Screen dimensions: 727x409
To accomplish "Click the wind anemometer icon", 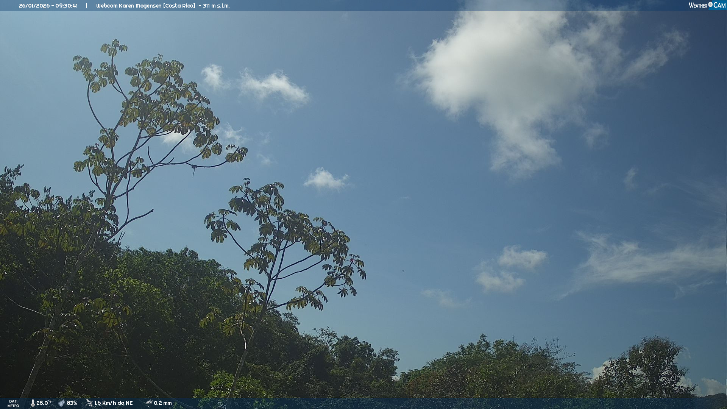I will [89, 403].
